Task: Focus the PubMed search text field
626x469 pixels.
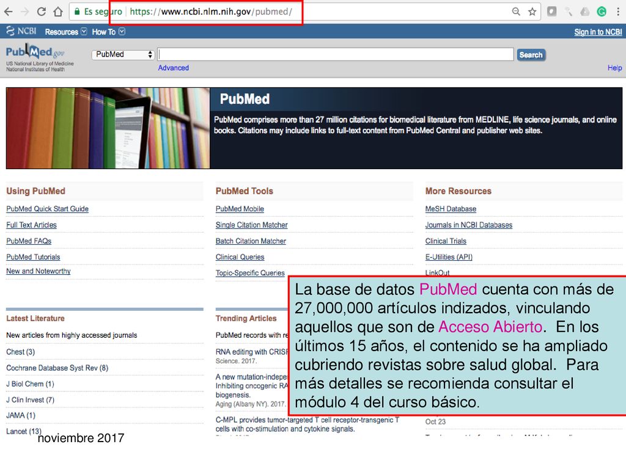Action: tap(336, 54)
